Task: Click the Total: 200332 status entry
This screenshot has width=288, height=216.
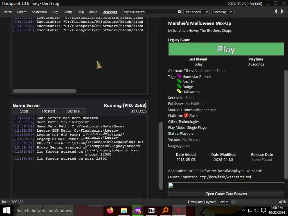Action: point(12,202)
